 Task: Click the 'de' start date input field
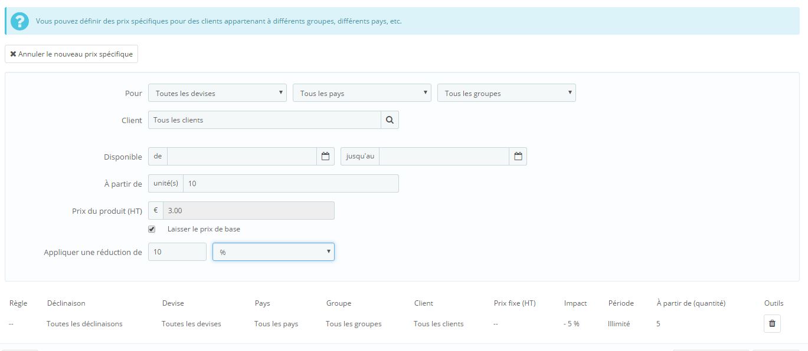[x=242, y=157]
